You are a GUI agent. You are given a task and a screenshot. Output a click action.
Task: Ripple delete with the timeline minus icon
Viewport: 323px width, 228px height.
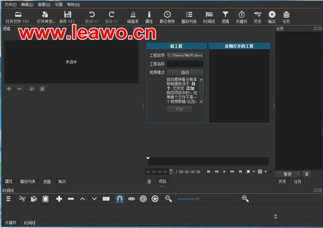click(x=71, y=199)
